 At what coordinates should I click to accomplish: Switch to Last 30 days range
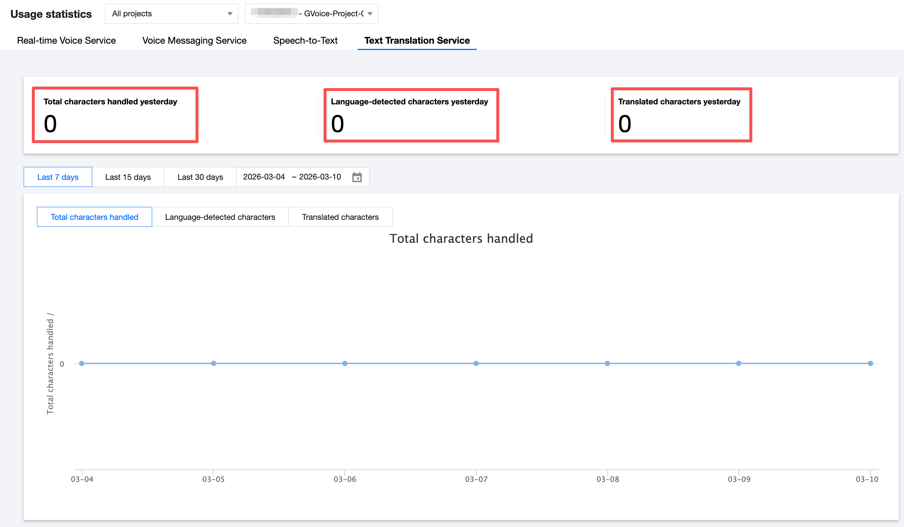coord(200,177)
